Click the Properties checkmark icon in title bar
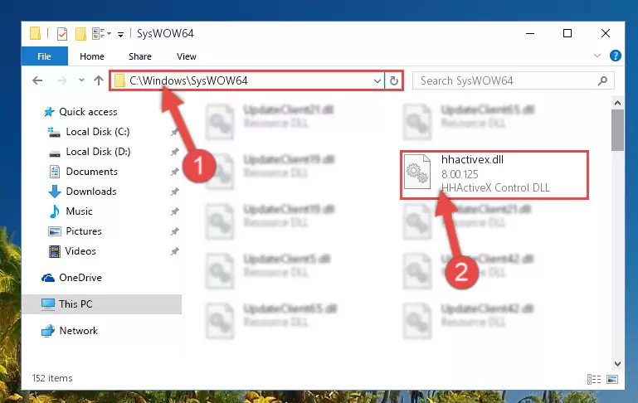638x403 pixels. (62, 34)
